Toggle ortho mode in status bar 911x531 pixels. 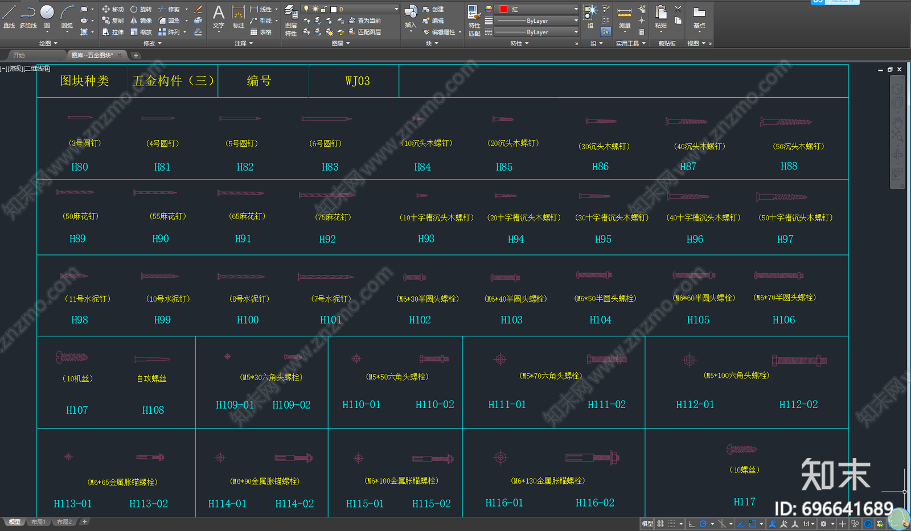click(x=692, y=524)
